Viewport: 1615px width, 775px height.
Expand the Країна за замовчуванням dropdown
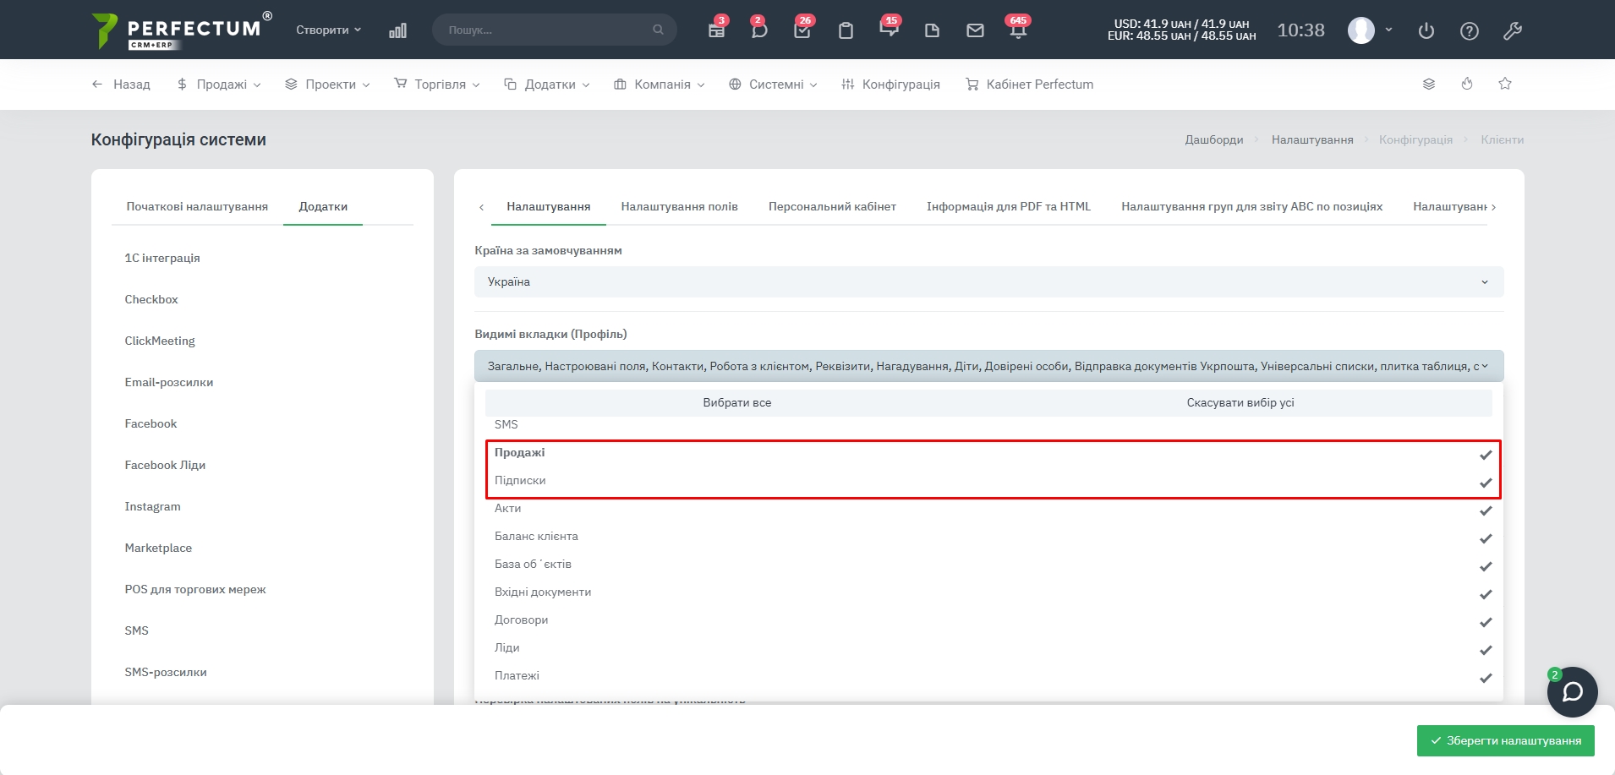point(988,282)
